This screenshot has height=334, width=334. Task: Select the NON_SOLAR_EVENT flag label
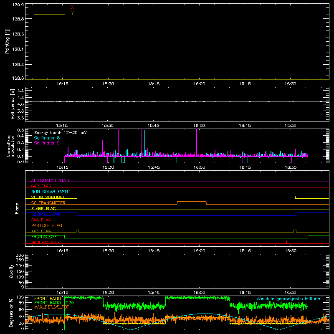[51, 192]
